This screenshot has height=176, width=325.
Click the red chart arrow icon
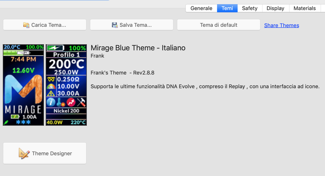71,102
